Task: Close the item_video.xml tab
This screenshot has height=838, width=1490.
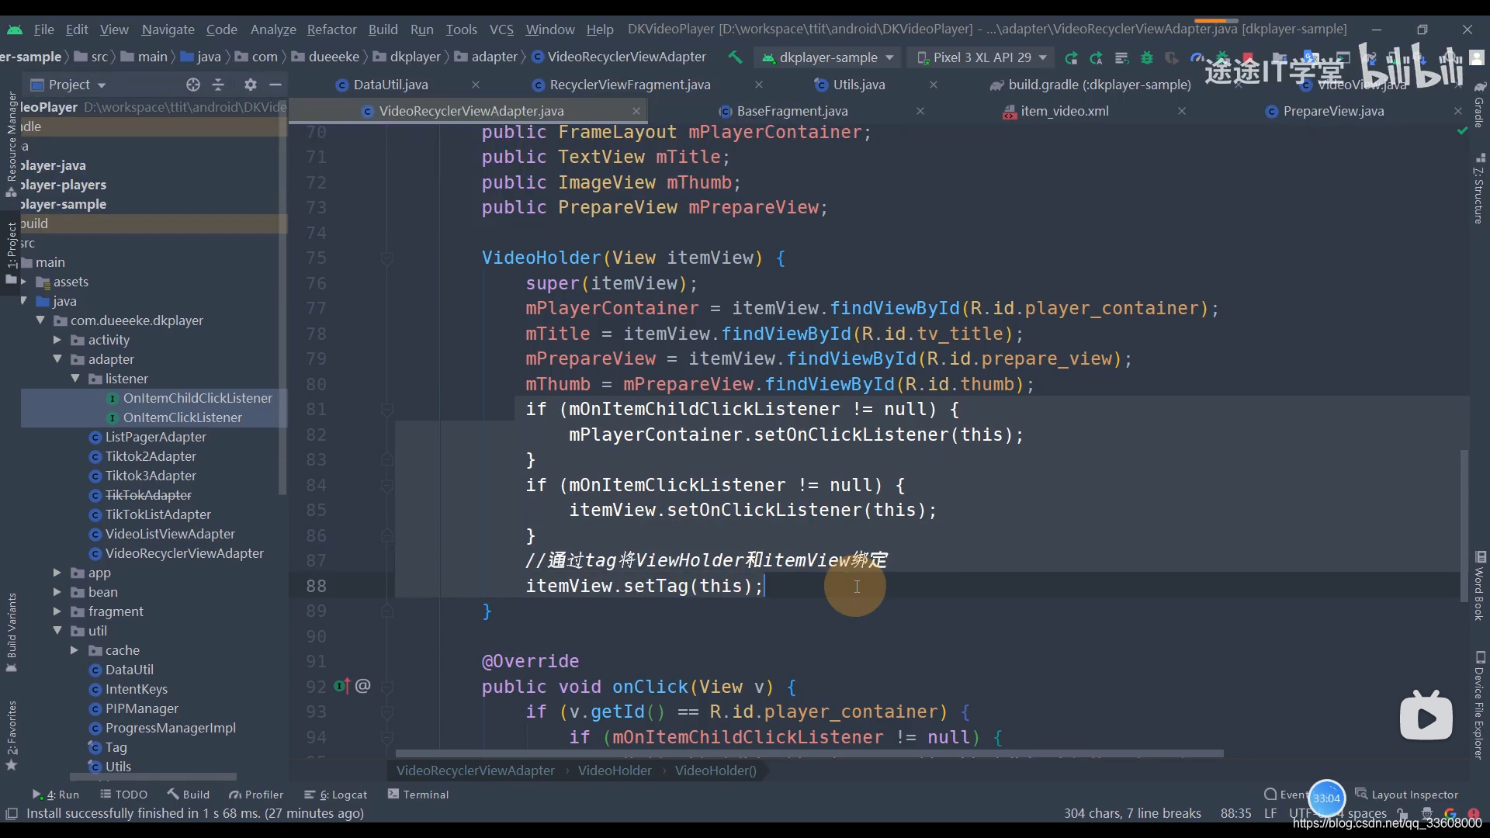Action: pyautogui.click(x=1182, y=111)
